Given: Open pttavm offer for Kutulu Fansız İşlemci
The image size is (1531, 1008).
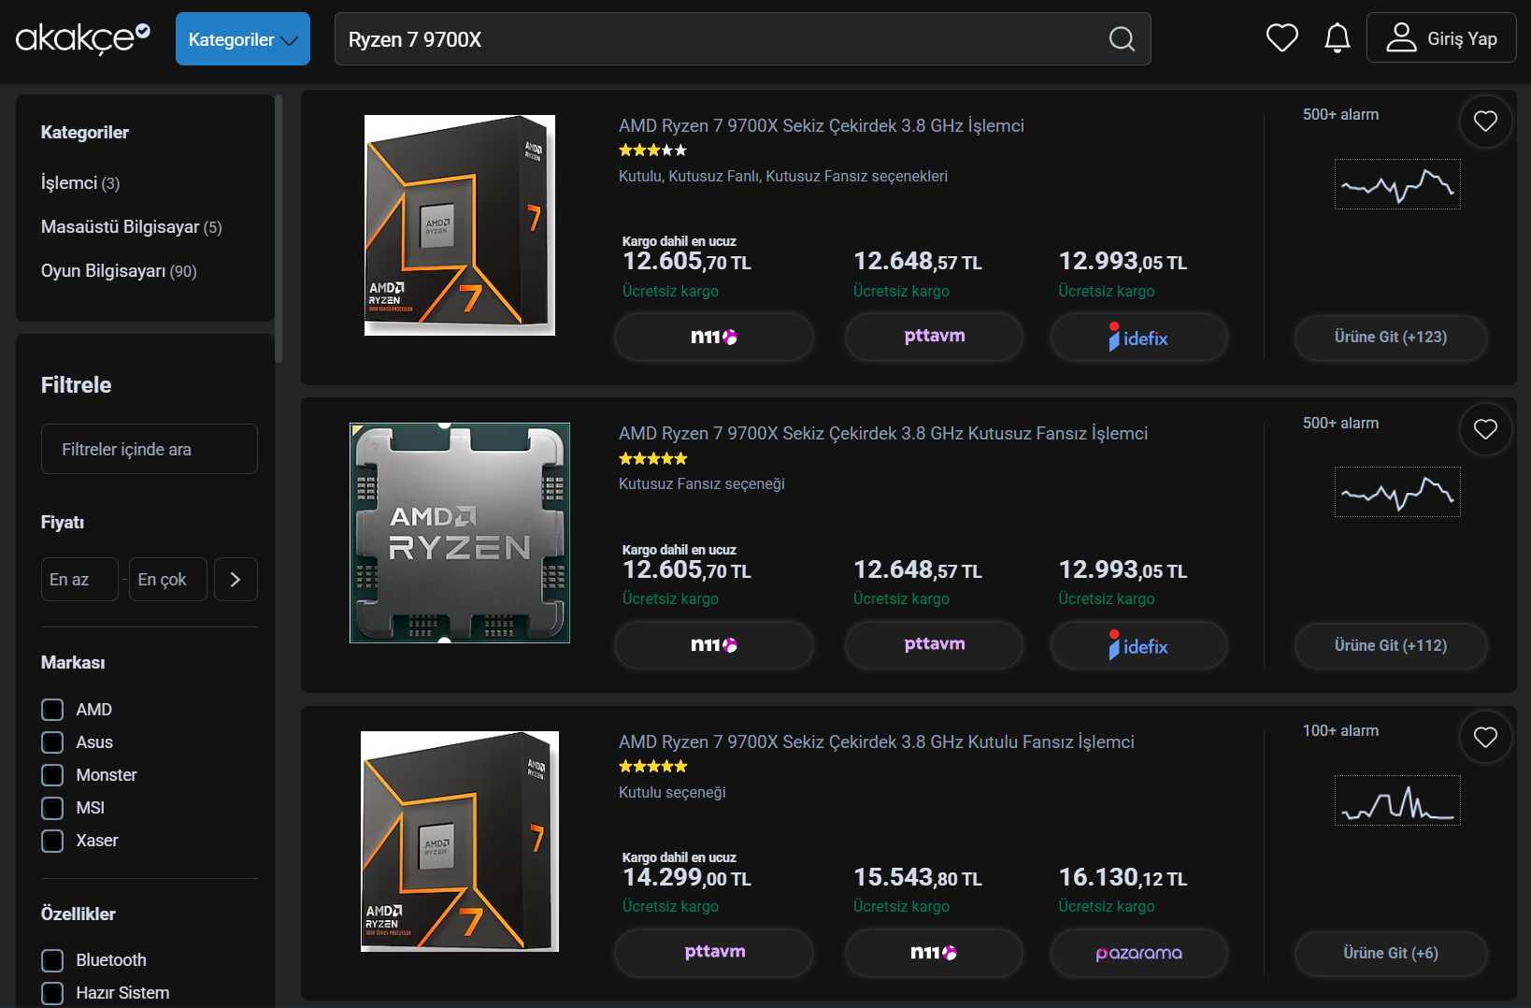Looking at the screenshot, I should click(714, 953).
